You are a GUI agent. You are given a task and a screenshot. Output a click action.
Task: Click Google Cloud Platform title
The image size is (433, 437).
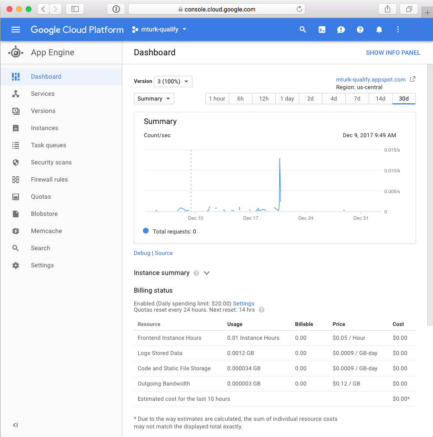(77, 30)
